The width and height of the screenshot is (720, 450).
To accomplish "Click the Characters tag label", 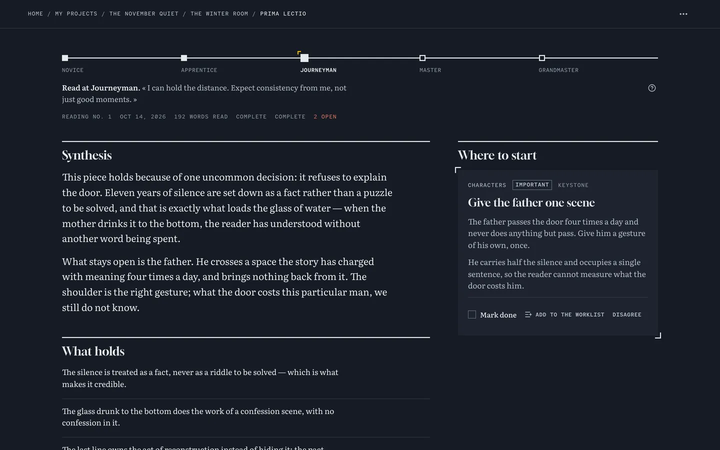I will tap(487, 185).
